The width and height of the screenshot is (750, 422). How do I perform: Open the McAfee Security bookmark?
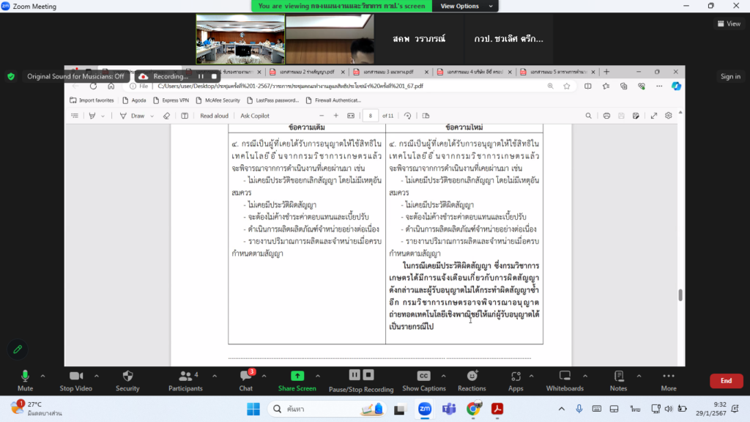click(218, 100)
